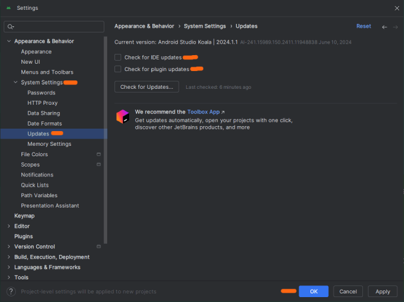Select New UI in the settings tree

(31, 62)
